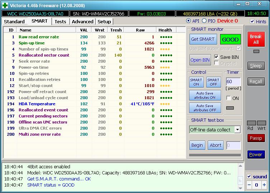This screenshot has height=193, width=270.
Task: Select the Ultra DMA CRC errors row
Action: (x=94, y=128)
